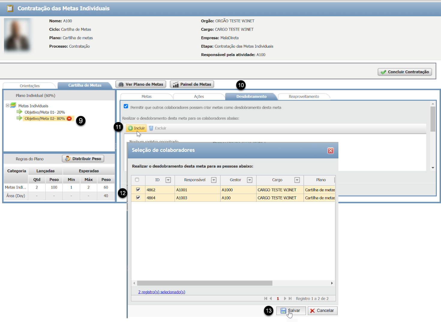Click page number 1 in the pager

[278, 299]
